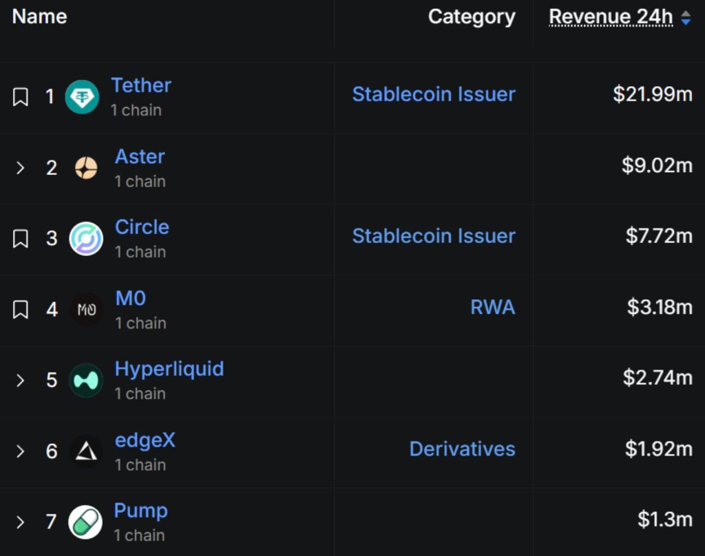The width and height of the screenshot is (705, 556).
Task: Expand the Aster row chevron
Action: tap(20, 167)
